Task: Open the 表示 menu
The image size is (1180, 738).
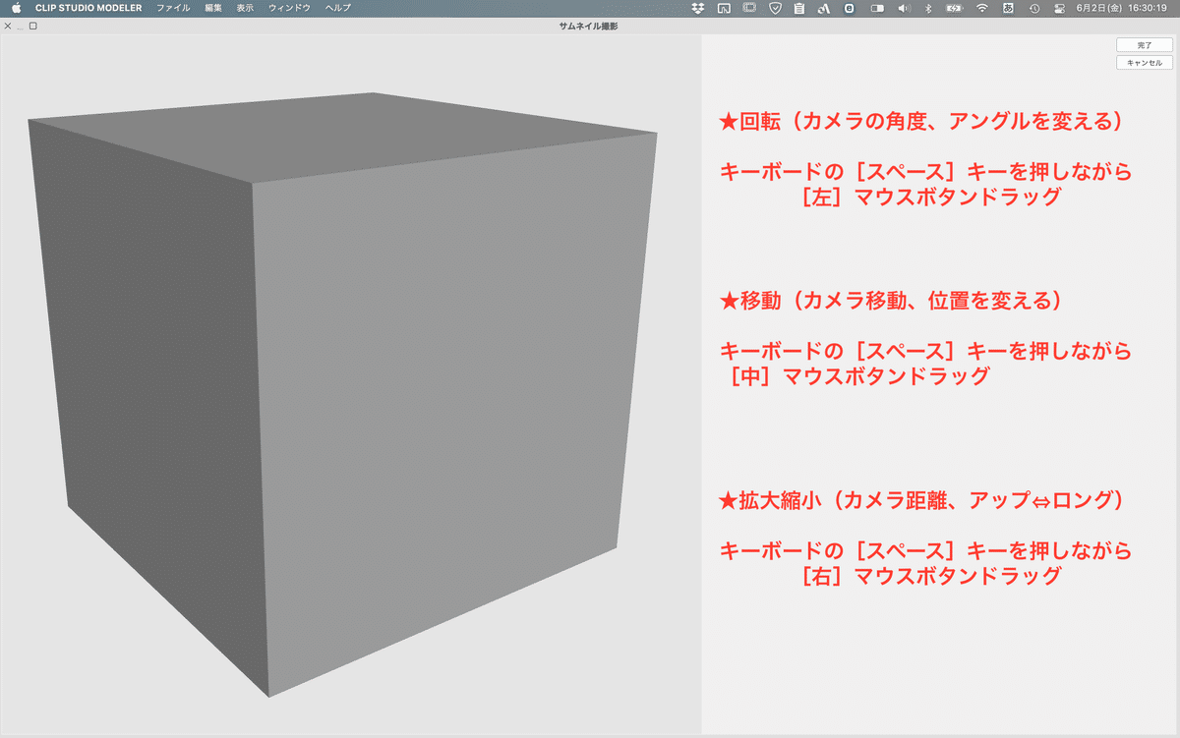Action: pos(245,8)
